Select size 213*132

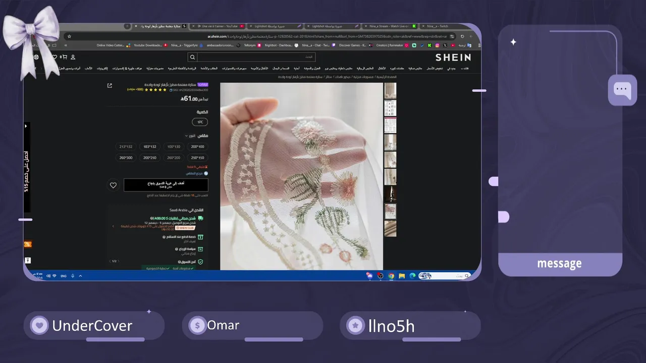coord(126,147)
